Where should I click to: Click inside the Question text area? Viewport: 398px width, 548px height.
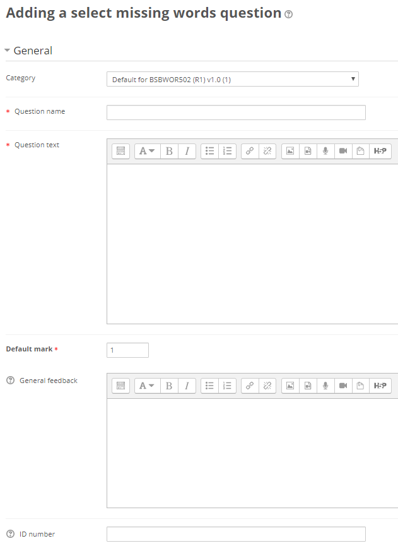(x=252, y=244)
